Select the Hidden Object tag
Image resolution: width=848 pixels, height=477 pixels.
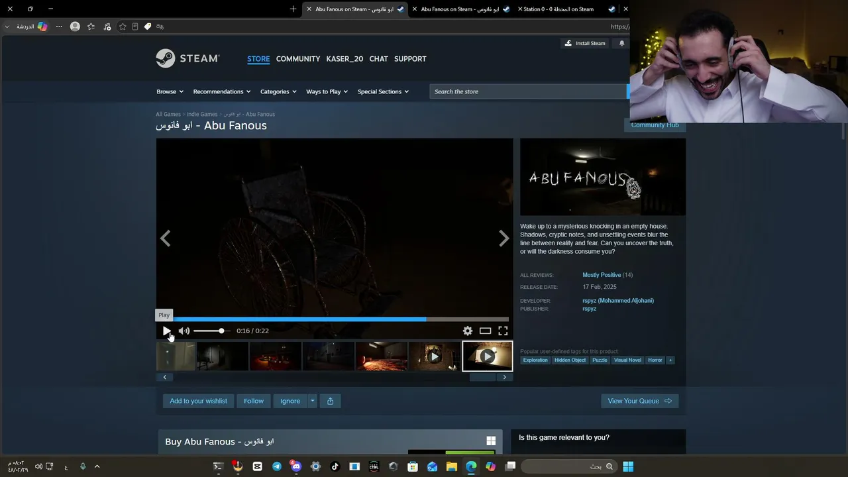coord(570,360)
